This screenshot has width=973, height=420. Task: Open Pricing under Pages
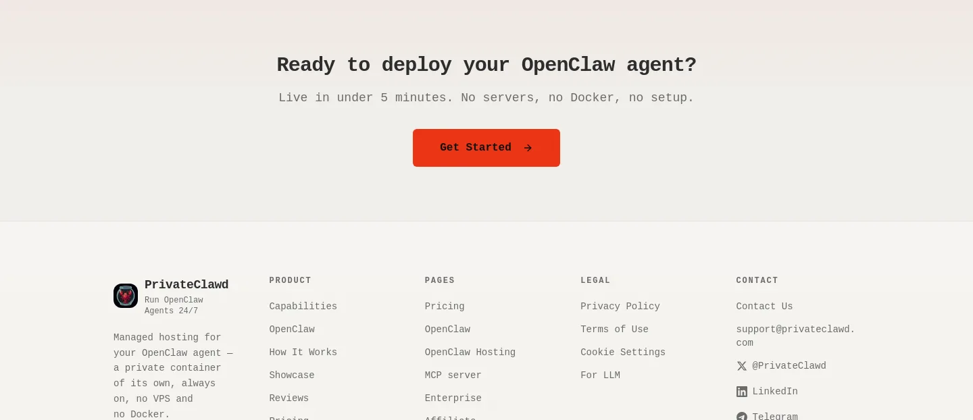[x=445, y=307]
